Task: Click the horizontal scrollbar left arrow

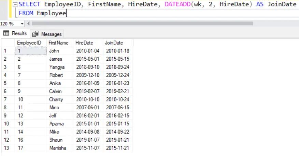Action: point(28,24)
